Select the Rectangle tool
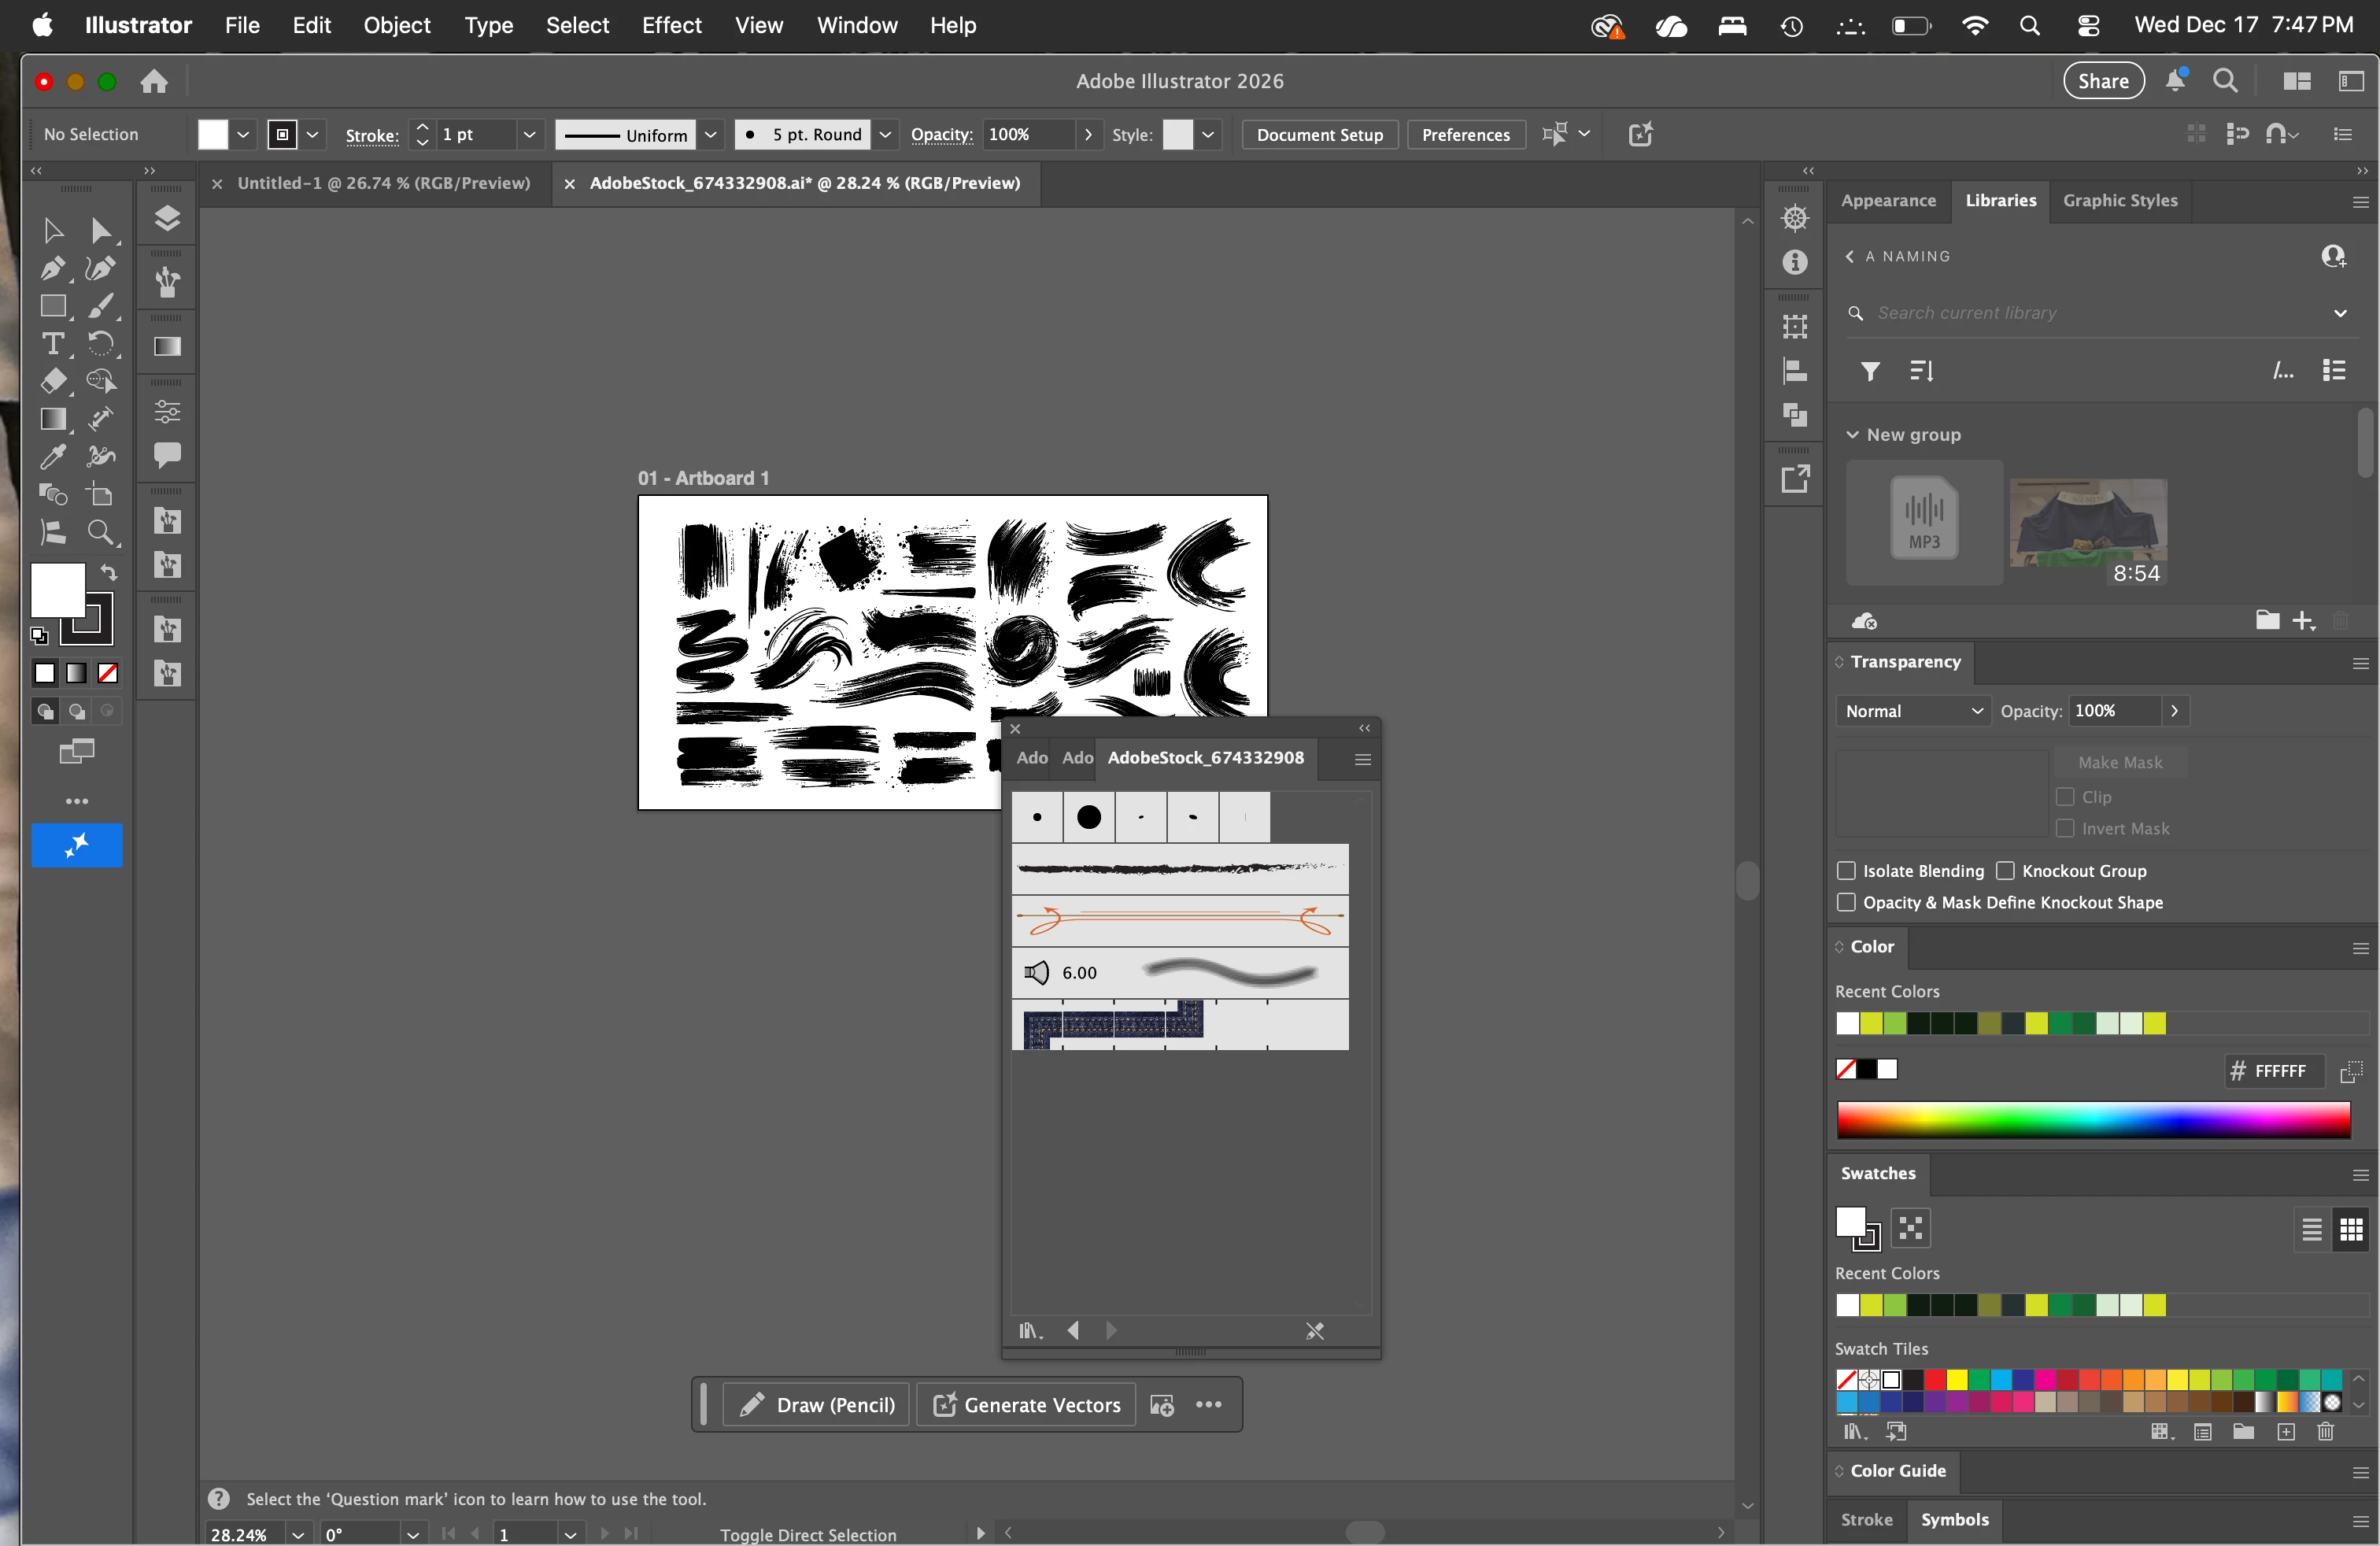 click(x=53, y=306)
